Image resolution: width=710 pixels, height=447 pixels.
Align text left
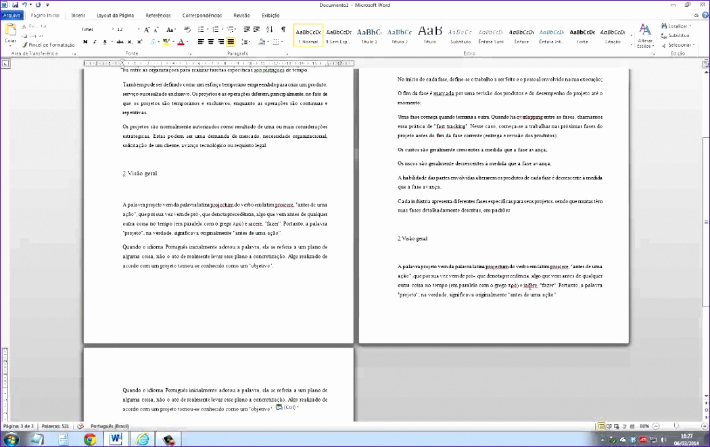coord(201,42)
